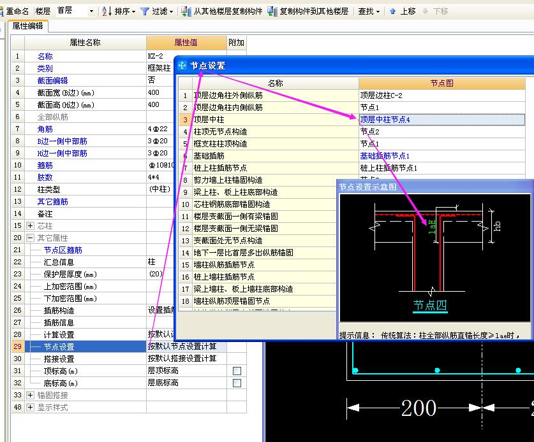Click the 截面编辑 property name
This screenshot has width=534, height=442.
(52, 81)
